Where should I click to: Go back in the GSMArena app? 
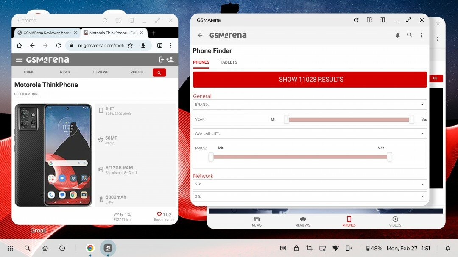(x=200, y=35)
